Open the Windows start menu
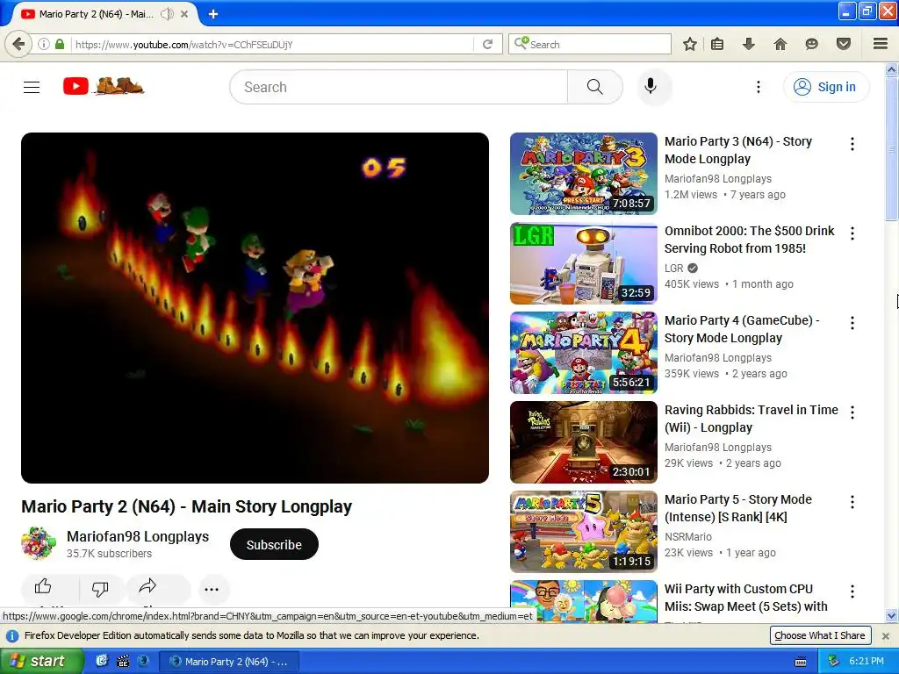 pos(42,661)
